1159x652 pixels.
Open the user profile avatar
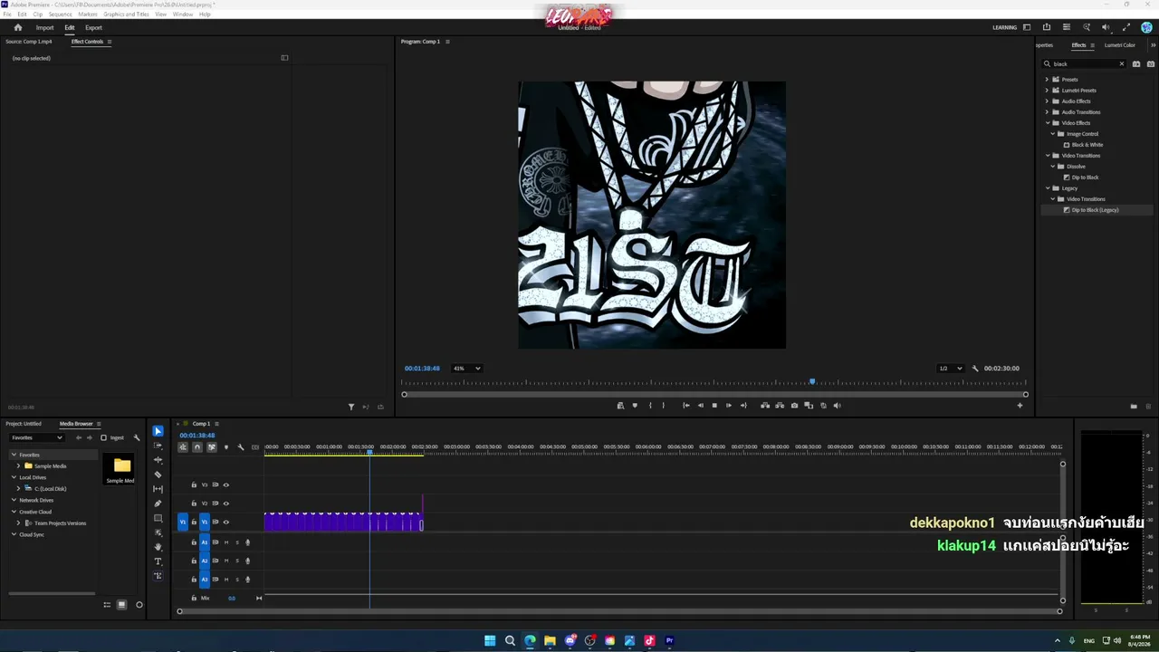click(1146, 27)
